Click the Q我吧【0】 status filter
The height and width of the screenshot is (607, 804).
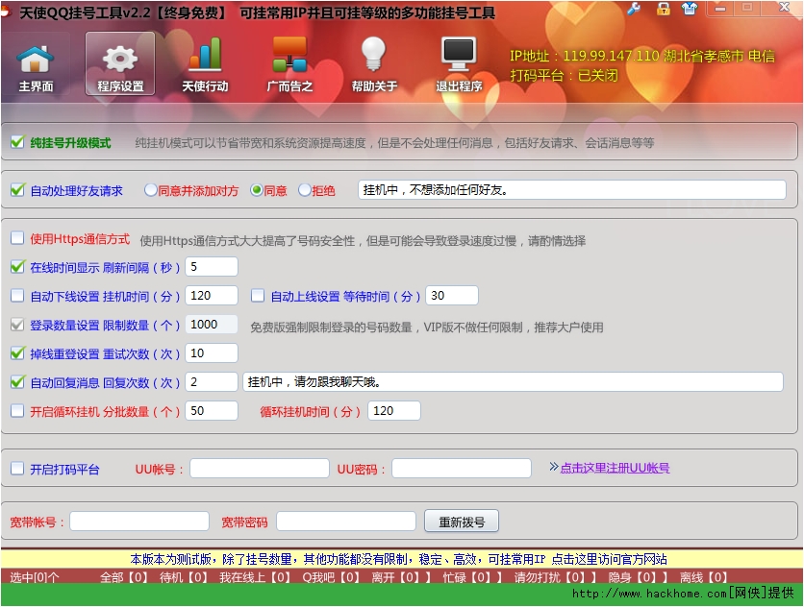pos(332,578)
